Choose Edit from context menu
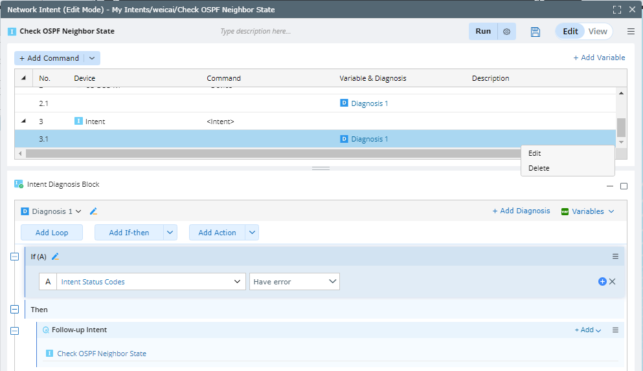The height and width of the screenshot is (371, 643). [x=535, y=154]
